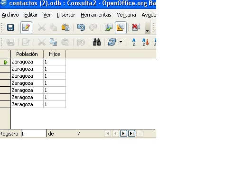
Task: Click the Zaragoza cell in the third row
Action: (x=27, y=76)
